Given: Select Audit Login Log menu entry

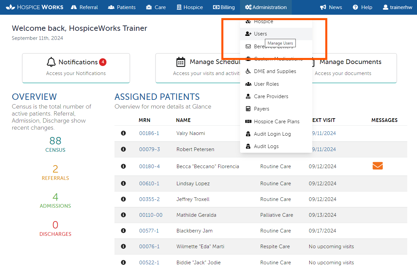Looking at the screenshot, I should 276,134.
